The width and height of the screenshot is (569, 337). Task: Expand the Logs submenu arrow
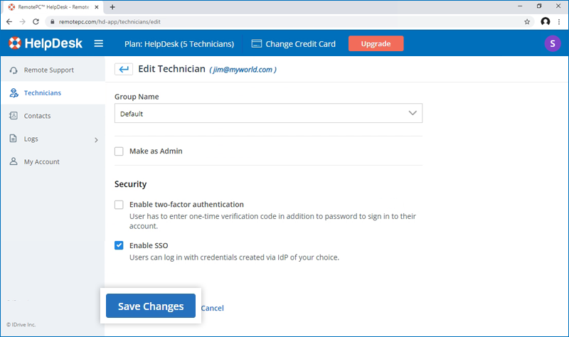96,139
